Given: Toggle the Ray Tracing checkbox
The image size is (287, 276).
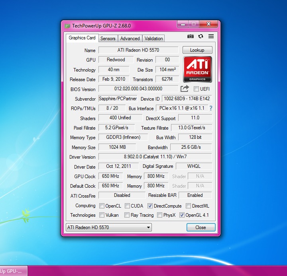Looking at the screenshot, I should pos(127,215).
